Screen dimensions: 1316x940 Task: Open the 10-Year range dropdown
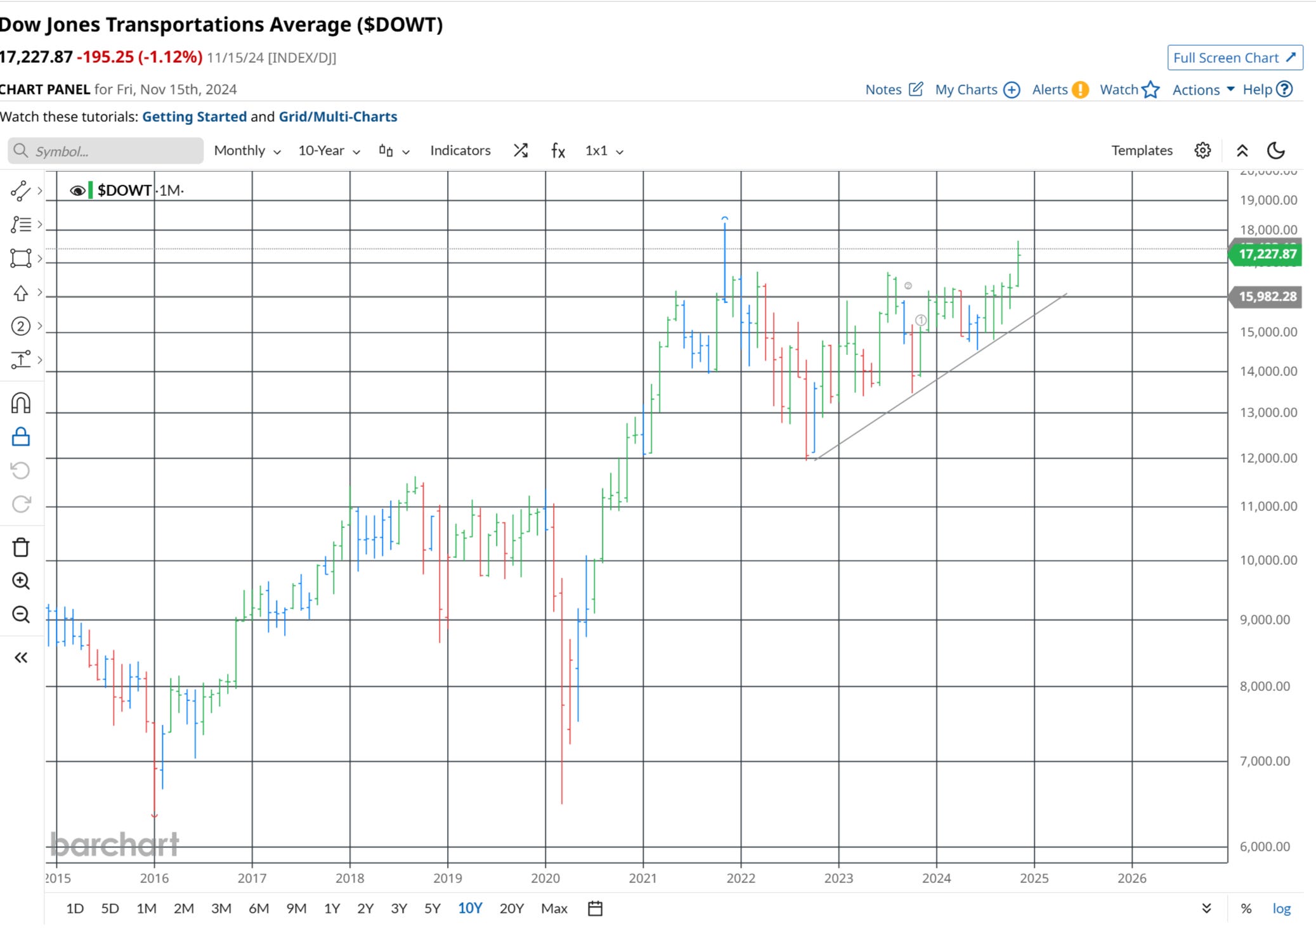329,151
